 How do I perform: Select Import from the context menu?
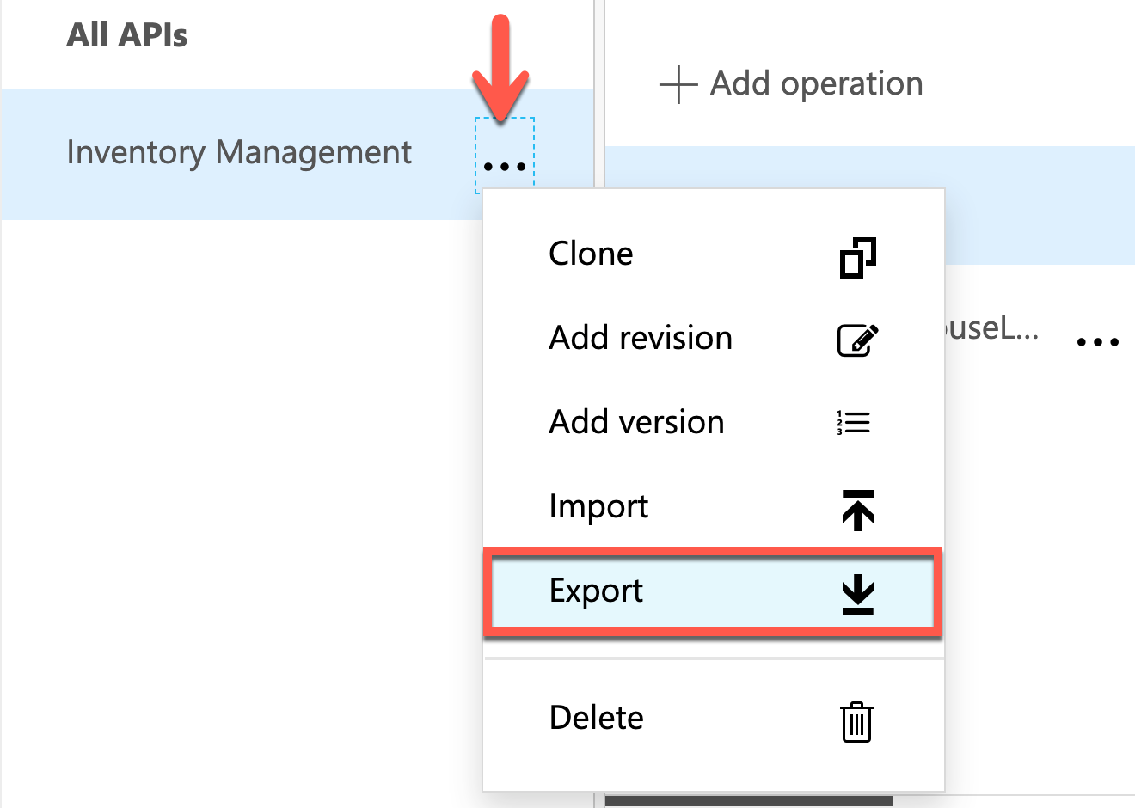click(x=714, y=507)
